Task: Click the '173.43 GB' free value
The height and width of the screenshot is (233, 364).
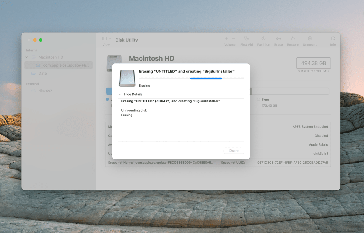Action: (269, 105)
